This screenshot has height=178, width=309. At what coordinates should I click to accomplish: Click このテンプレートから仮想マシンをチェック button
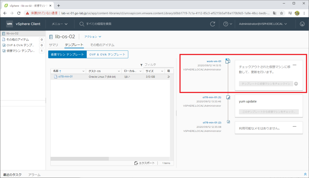point(269,112)
